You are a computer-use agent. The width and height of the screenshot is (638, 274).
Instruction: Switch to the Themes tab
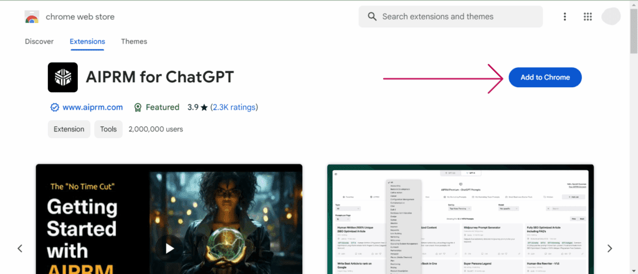point(134,42)
